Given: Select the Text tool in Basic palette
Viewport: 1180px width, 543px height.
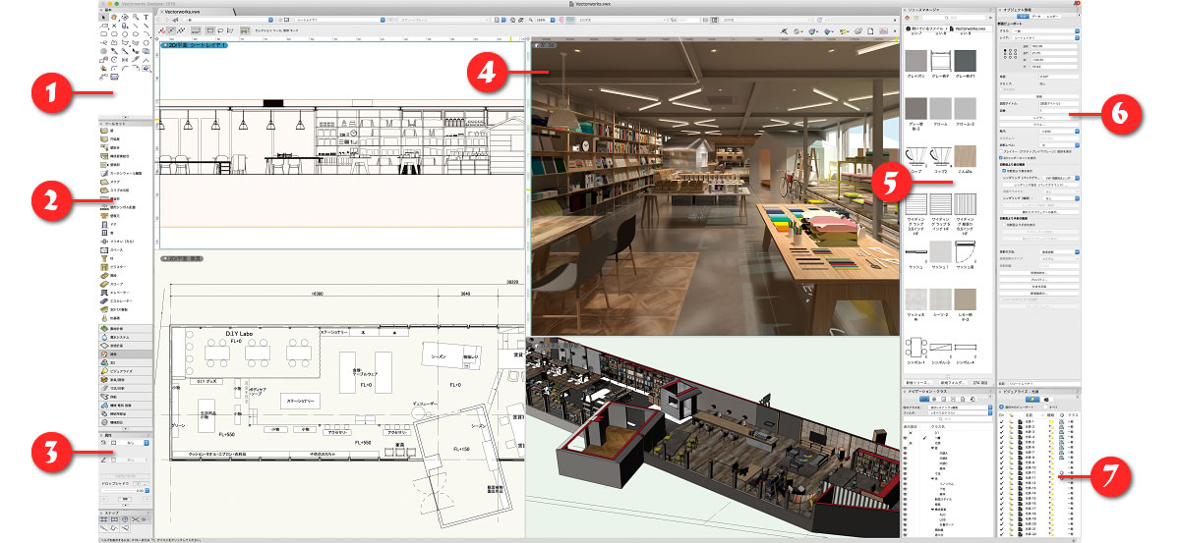Looking at the screenshot, I should coord(147,17).
